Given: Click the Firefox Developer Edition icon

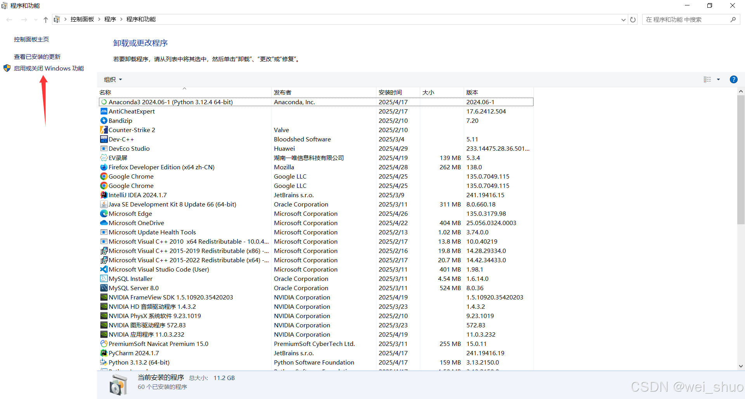Looking at the screenshot, I should tap(104, 167).
